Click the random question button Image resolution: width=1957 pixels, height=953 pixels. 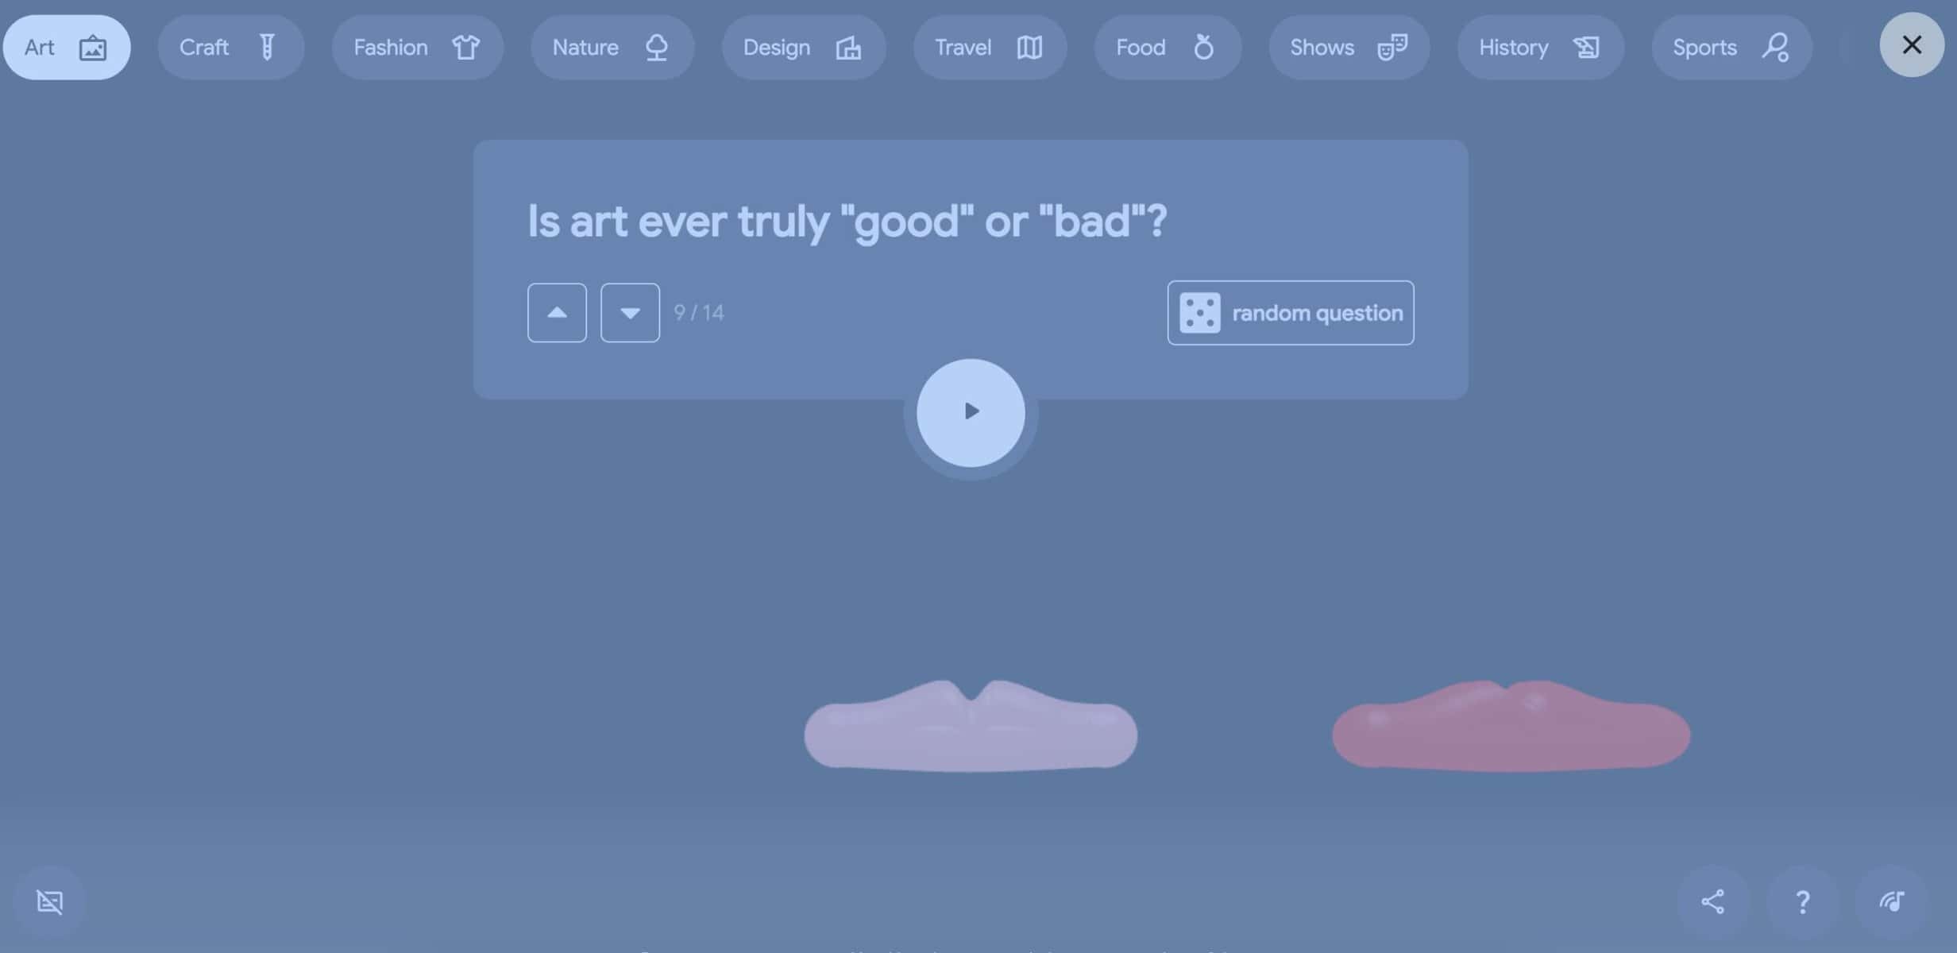pyautogui.click(x=1291, y=312)
